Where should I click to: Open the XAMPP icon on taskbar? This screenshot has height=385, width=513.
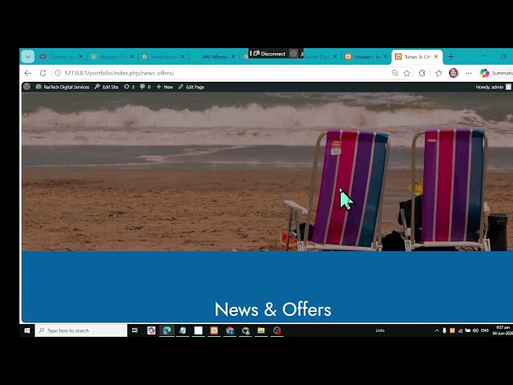coord(214,330)
